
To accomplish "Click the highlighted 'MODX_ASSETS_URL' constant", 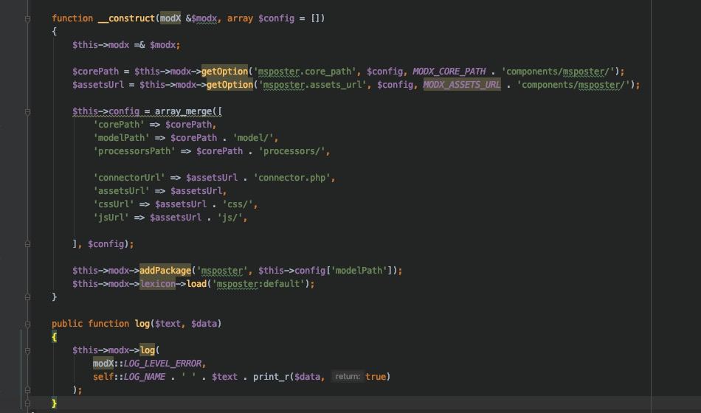I will tap(462, 85).
